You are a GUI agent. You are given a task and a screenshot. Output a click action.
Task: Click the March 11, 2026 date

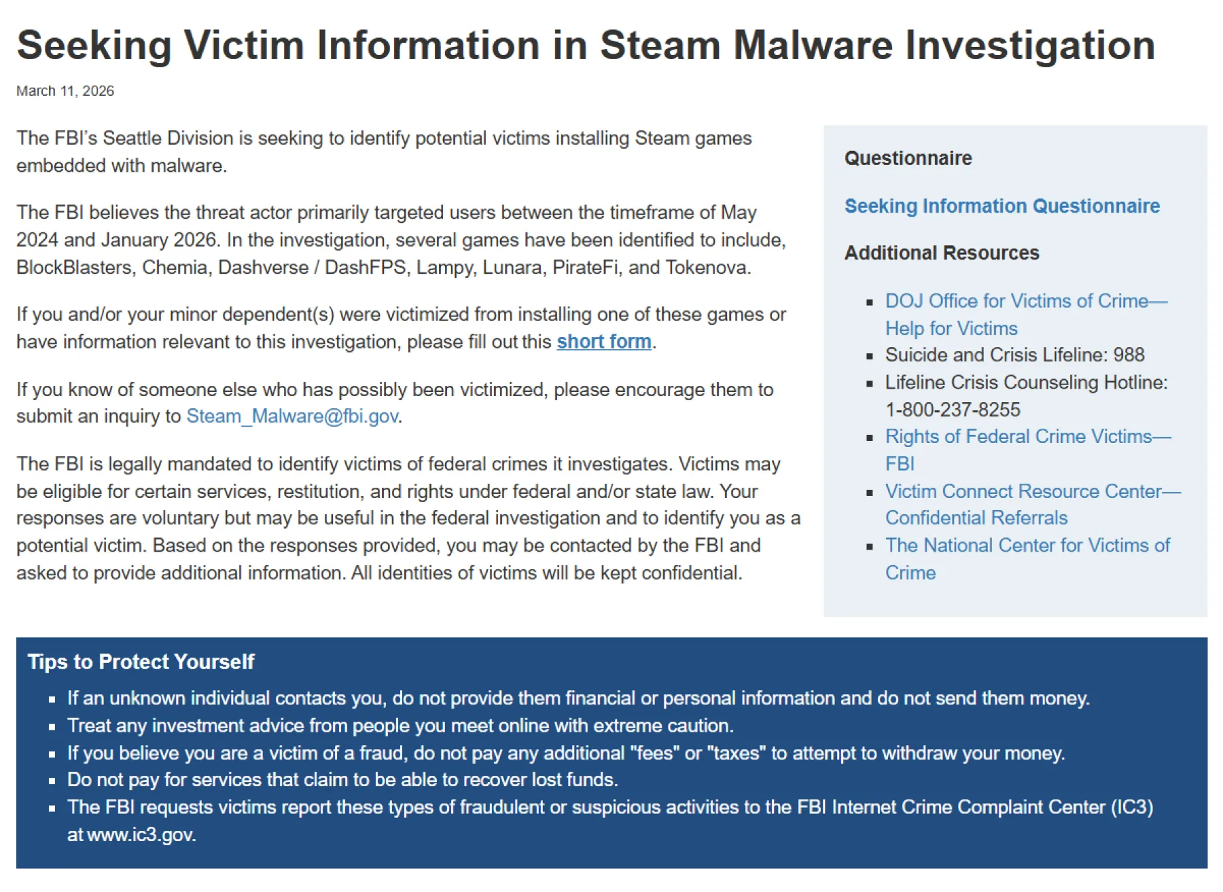65,91
